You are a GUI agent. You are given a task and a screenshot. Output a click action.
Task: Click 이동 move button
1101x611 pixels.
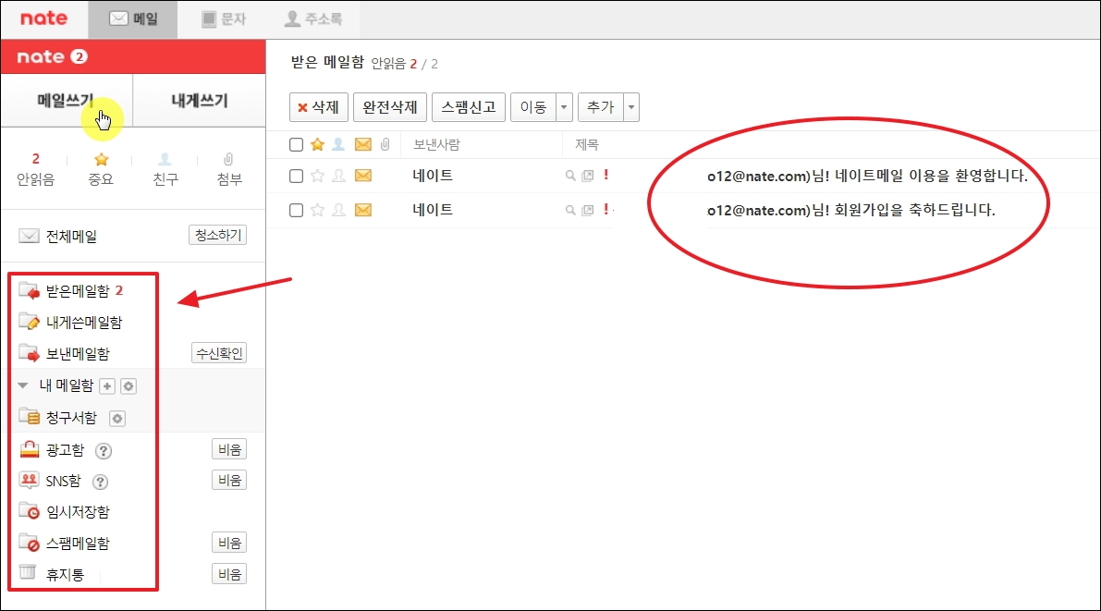point(533,107)
